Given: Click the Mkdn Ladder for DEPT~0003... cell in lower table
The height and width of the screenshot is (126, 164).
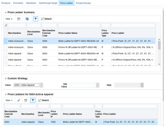Looking at the screenshot, I should (x=78, y=122).
